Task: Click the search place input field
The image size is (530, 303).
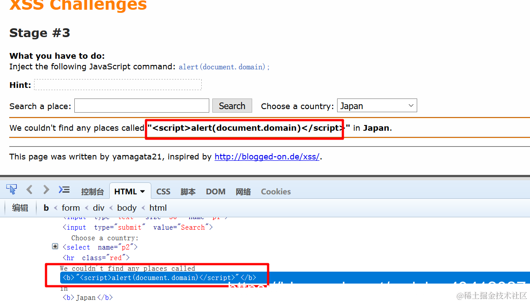Action: tap(142, 105)
